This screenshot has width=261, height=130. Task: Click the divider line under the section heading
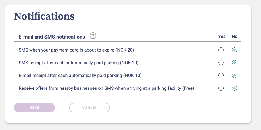pos(128,42)
